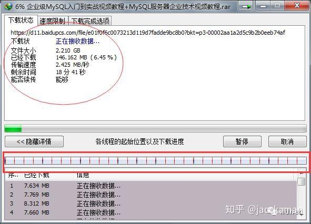The image size is (311, 224).
Task: Select thread row 4 with 7.660 MB
Action: pos(151,212)
